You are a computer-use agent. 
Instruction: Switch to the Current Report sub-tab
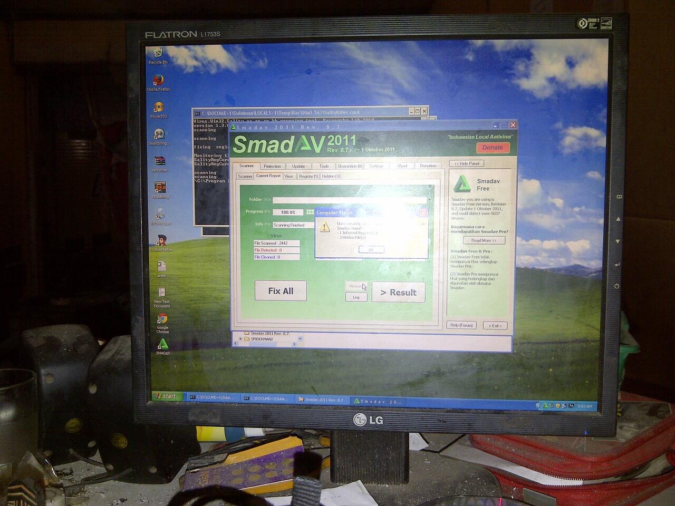tap(268, 176)
